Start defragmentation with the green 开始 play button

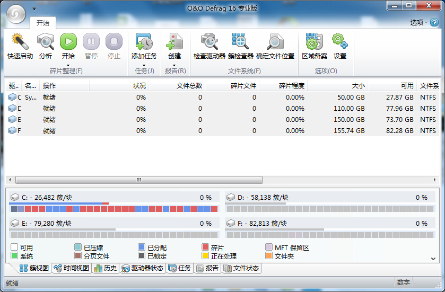click(x=68, y=41)
